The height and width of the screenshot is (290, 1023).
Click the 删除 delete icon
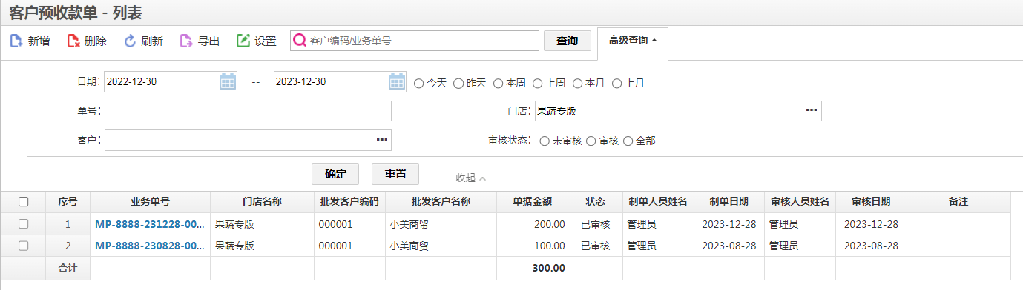pos(73,41)
